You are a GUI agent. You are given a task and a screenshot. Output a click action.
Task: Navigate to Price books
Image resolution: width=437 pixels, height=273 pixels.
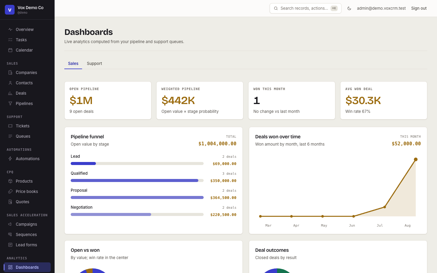(x=27, y=191)
